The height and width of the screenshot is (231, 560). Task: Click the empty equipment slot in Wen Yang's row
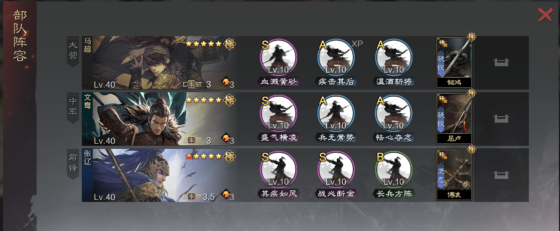[x=501, y=119]
